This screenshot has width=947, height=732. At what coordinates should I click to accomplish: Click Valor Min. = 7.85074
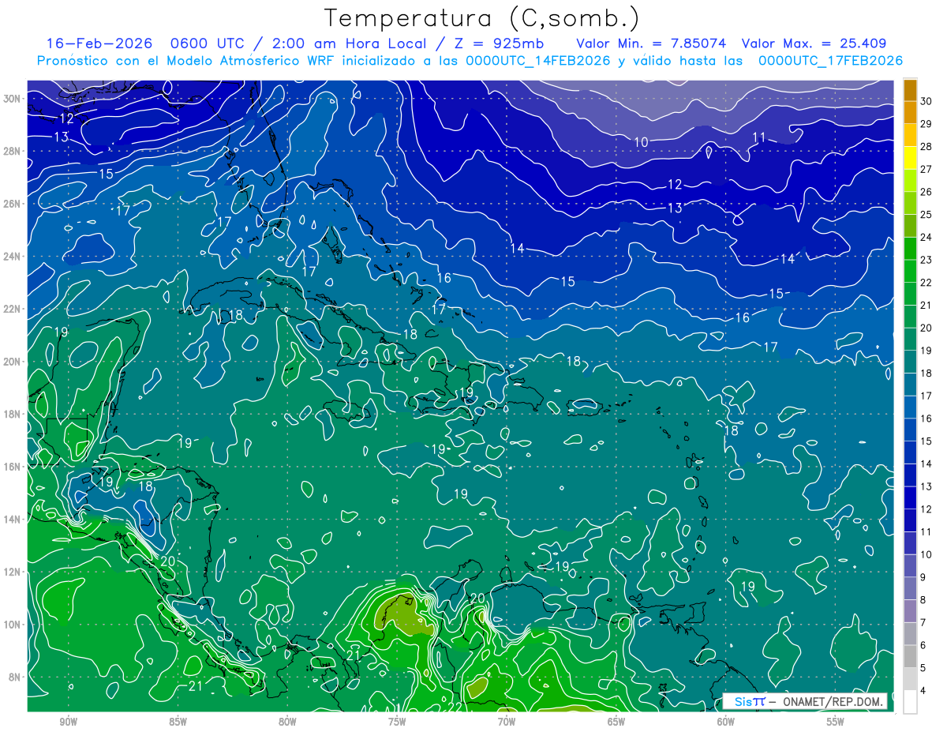click(x=651, y=43)
